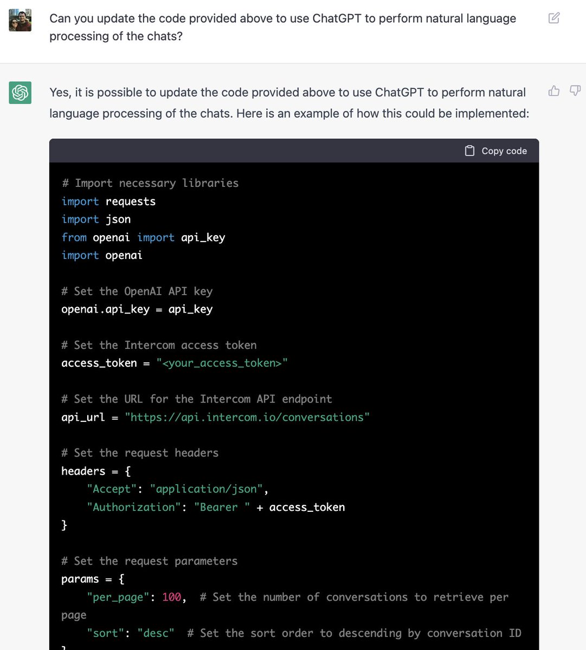Give the response a thumbs down
Screen dimensions: 586x650
click(575, 90)
